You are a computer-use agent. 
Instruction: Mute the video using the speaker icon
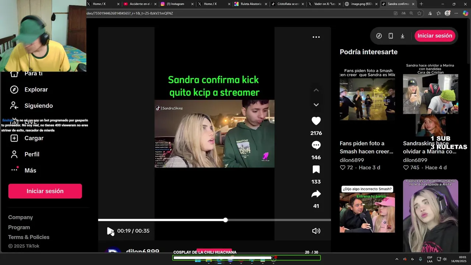[316, 231]
